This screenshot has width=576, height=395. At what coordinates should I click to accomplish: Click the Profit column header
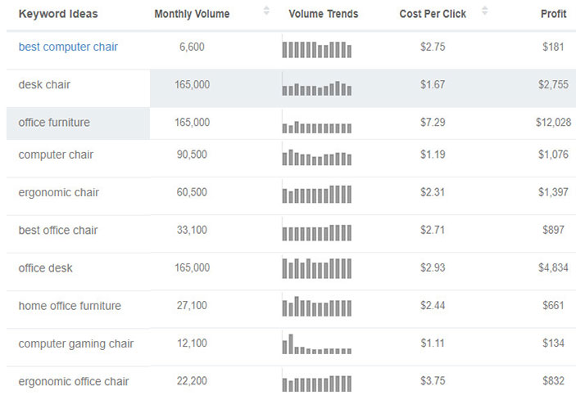553,14
